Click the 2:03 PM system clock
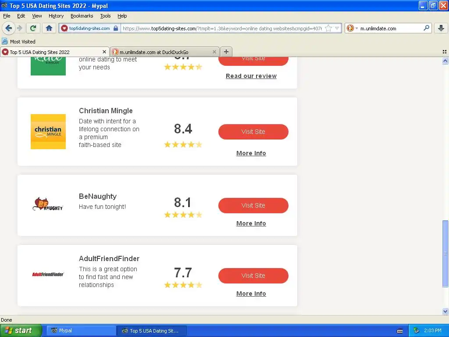 click(433, 330)
